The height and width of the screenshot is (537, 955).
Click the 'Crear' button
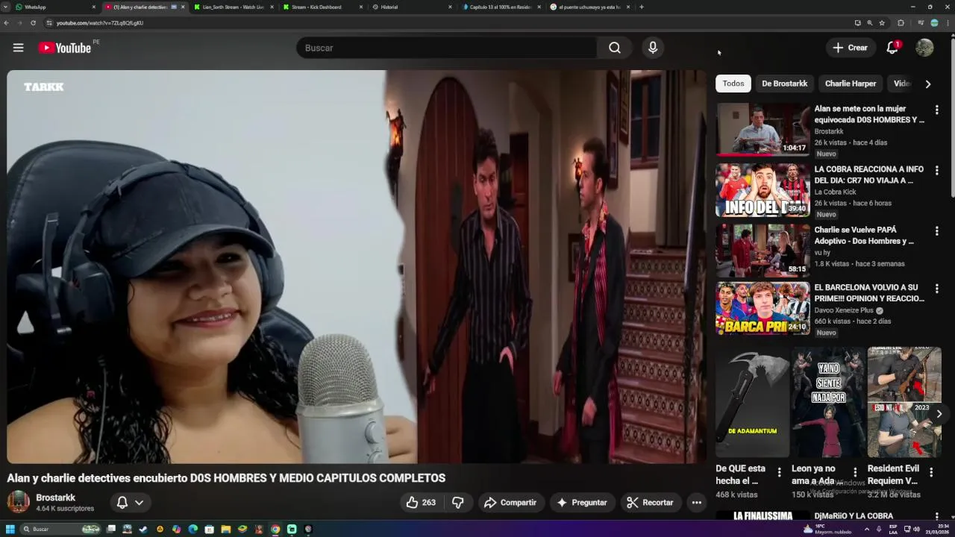pyautogui.click(x=851, y=48)
